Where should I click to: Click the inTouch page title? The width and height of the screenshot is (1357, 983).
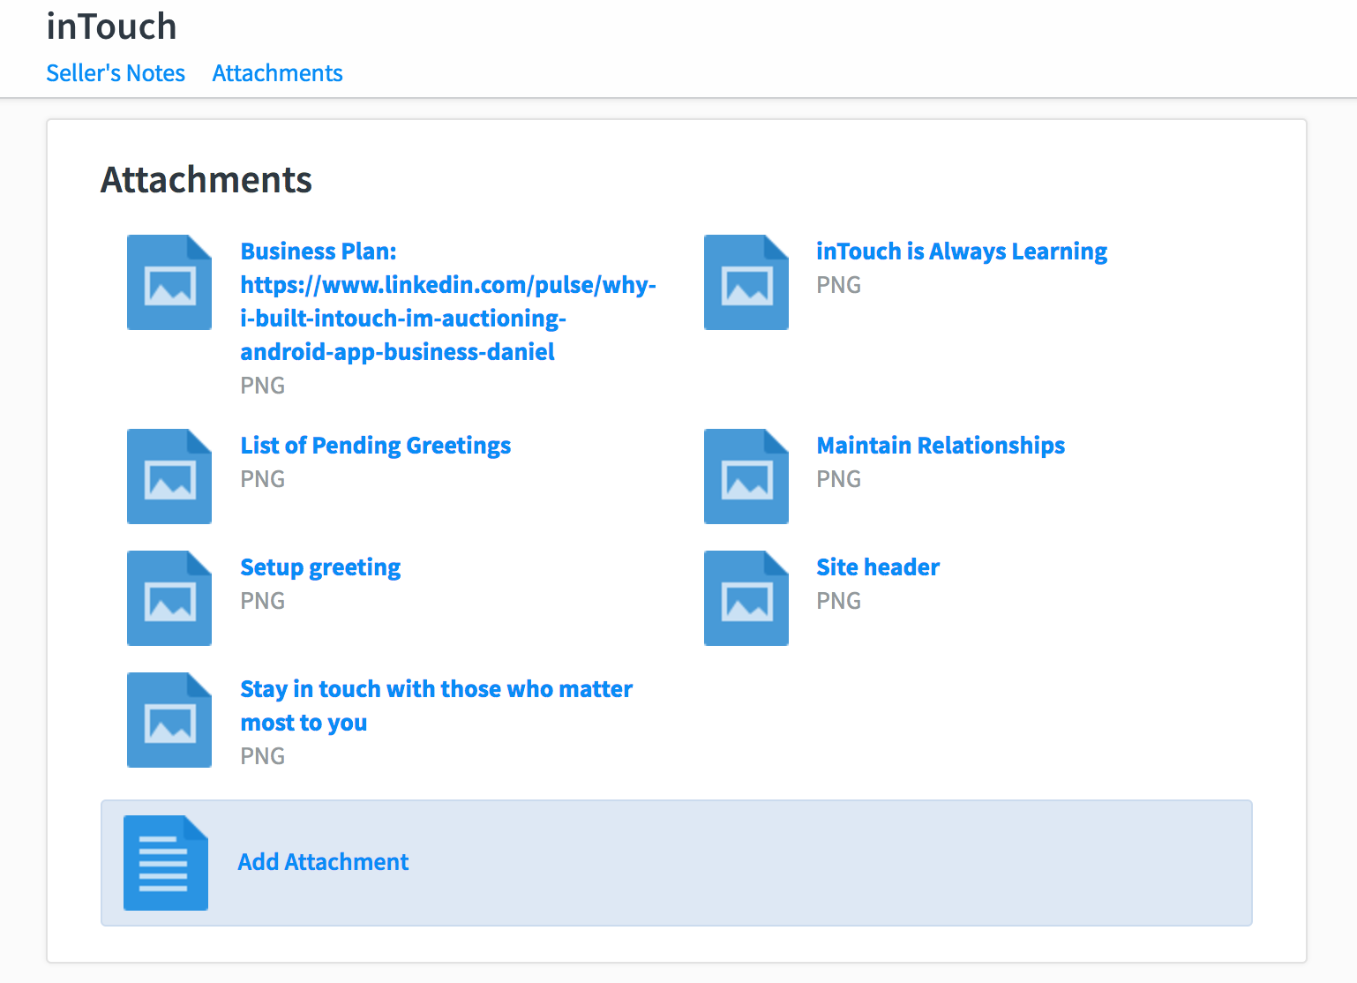coord(111,26)
